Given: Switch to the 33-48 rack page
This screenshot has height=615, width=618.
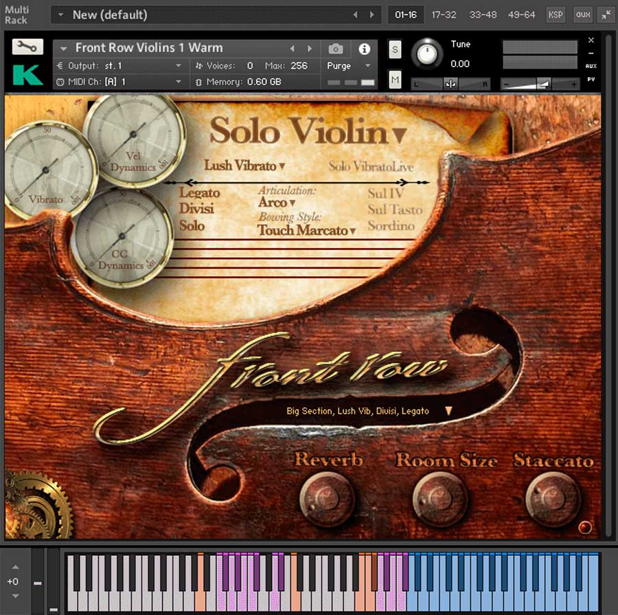Looking at the screenshot, I should (x=483, y=14).
